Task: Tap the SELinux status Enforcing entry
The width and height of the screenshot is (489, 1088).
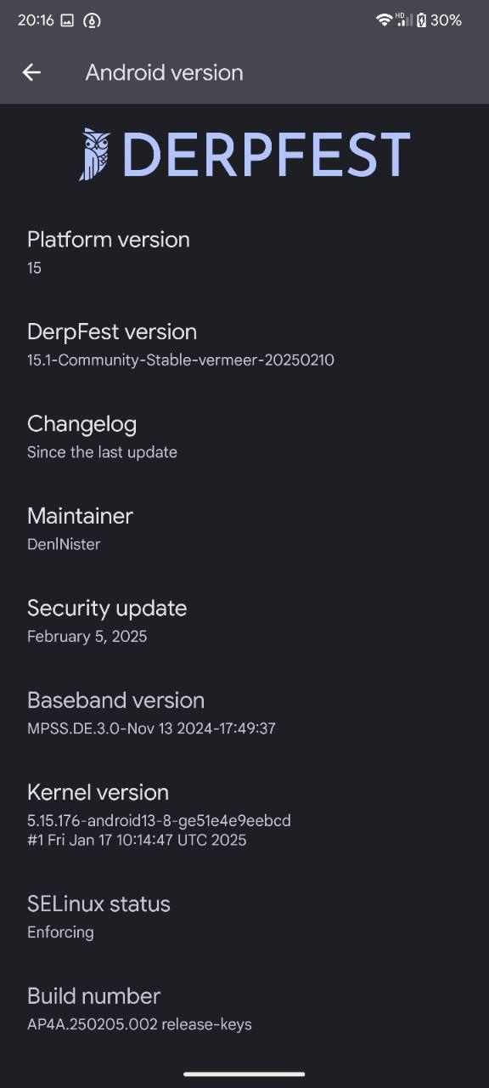Action: point(244,916)
